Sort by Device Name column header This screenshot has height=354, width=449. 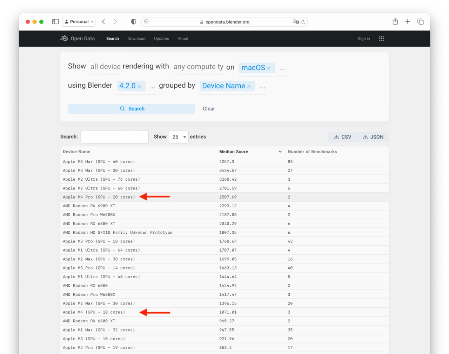pos(76,152)
